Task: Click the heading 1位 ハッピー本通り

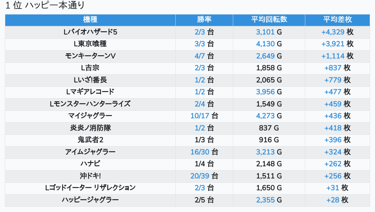Action: [45, 6]
